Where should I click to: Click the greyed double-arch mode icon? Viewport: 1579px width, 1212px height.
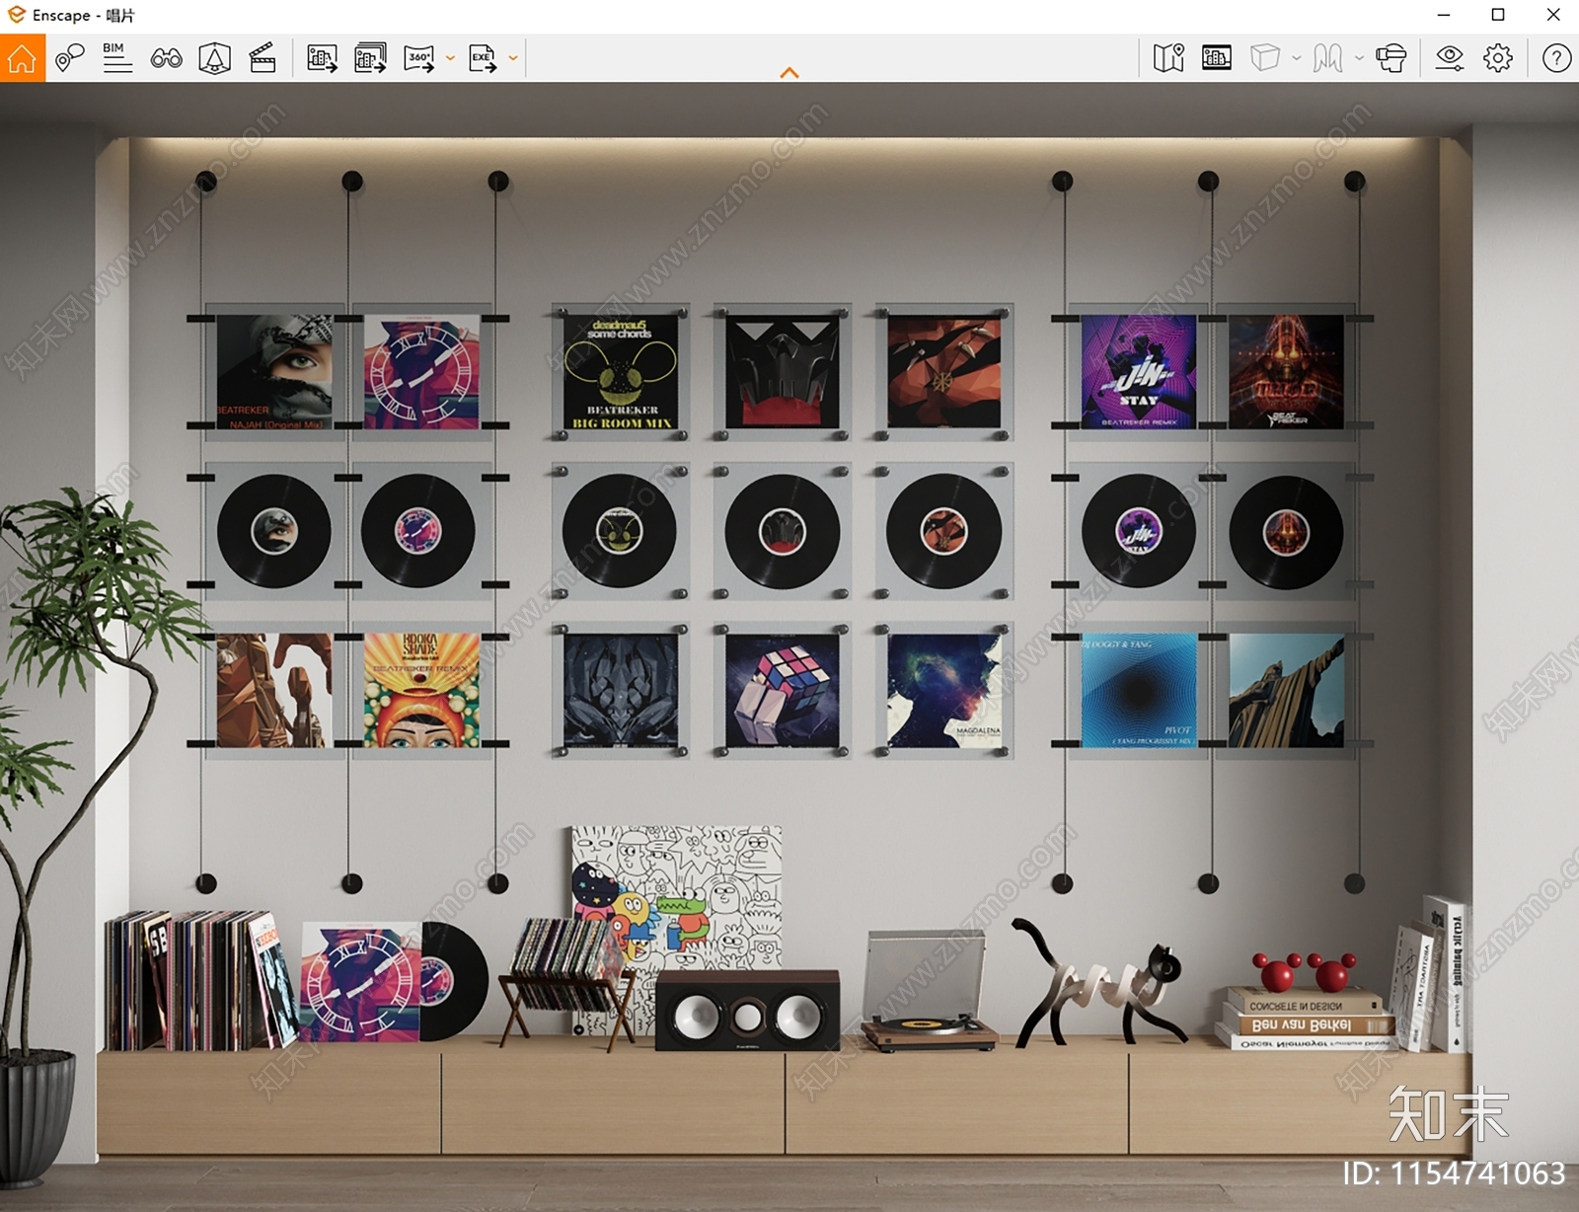point(1327,58)
